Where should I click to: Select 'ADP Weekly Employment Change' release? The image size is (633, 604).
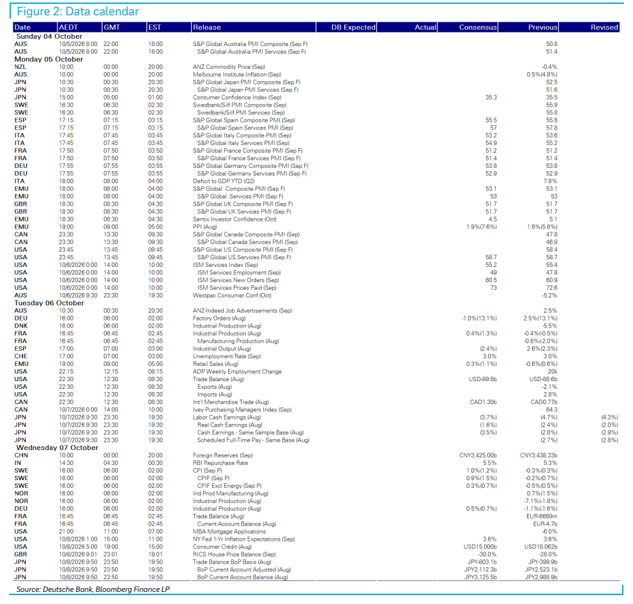tap(237, 372)
